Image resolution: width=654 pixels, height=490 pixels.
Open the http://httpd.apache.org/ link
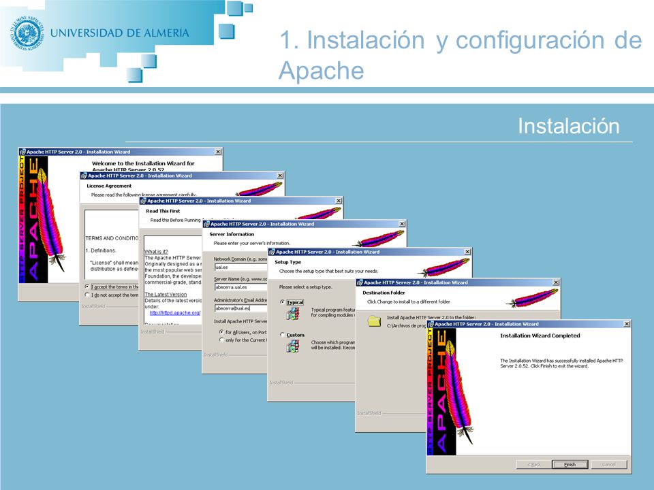pos(175,312)
